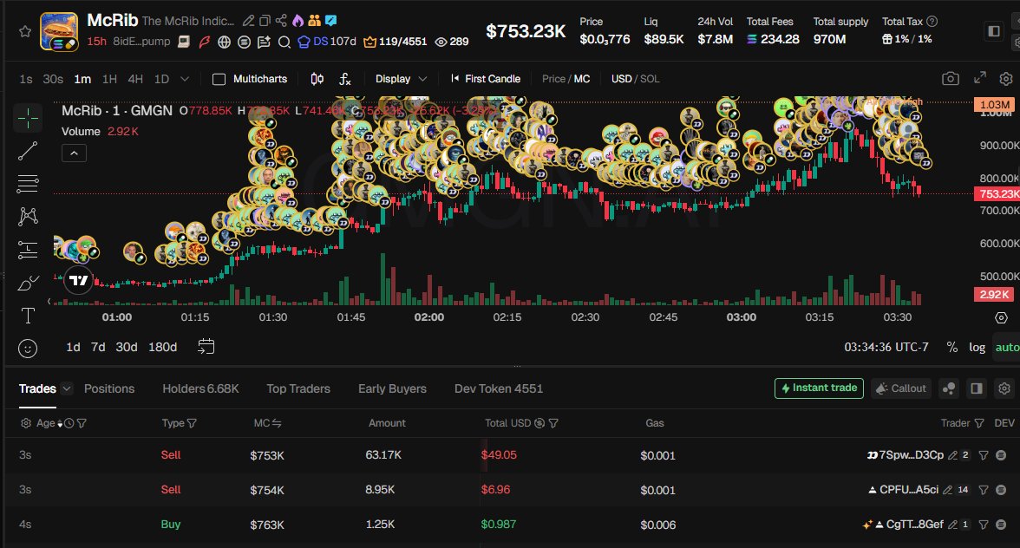Select the forecasting and measurement tool
Screen dimensions: 1020x548
click(28, 250)
